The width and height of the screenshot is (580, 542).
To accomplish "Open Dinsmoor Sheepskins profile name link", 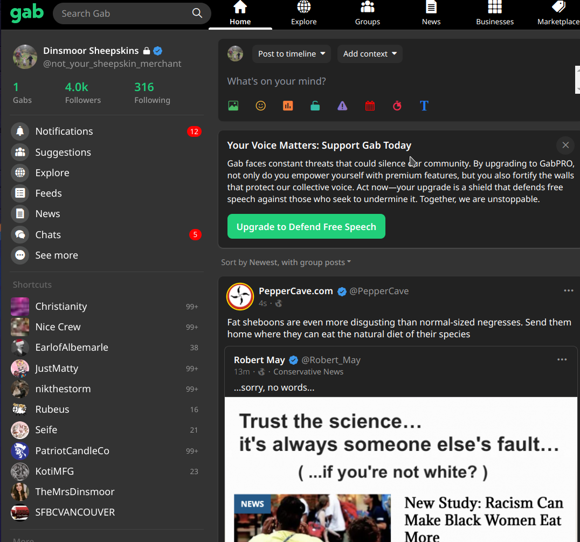I will [91, 51].
